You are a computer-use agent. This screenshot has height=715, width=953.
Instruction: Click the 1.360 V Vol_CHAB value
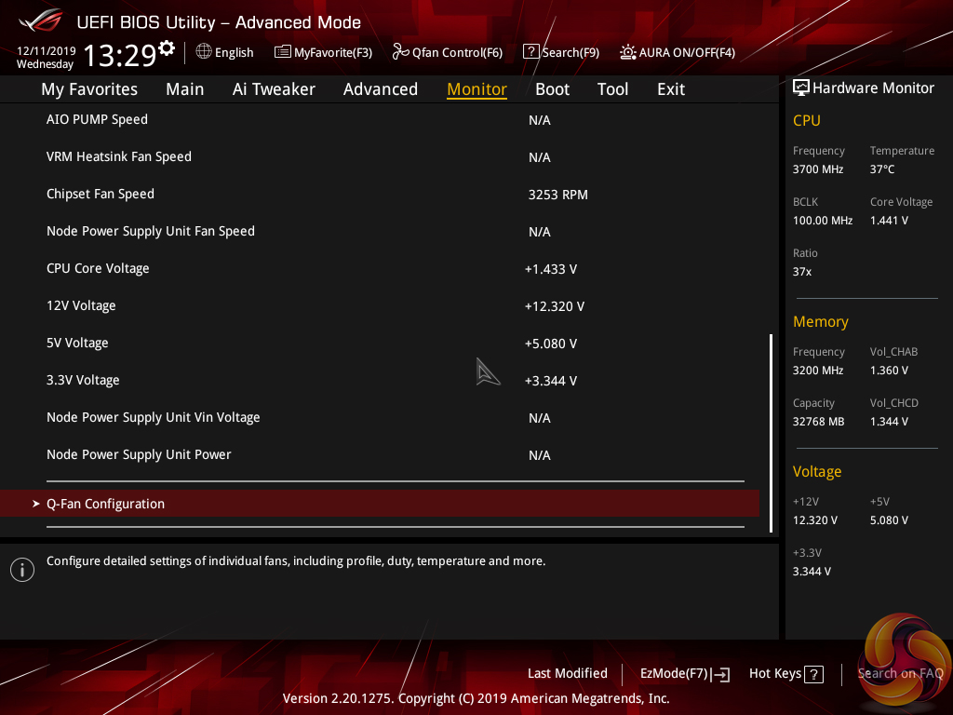tap(889, 371)
